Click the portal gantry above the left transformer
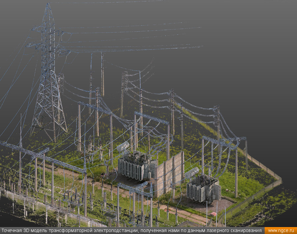This screenshot has height=234, width=297. click(x=151, y=118)
